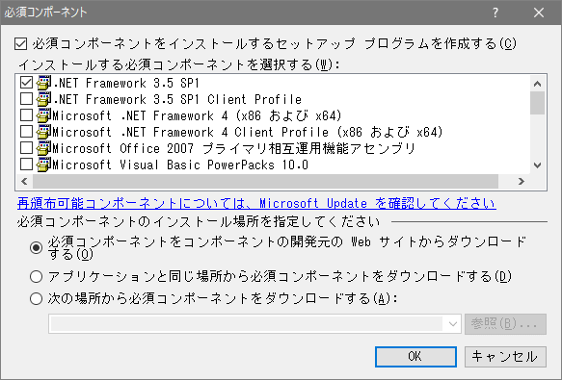
Task: Open the download location combo box arrow
Action: 453,324
